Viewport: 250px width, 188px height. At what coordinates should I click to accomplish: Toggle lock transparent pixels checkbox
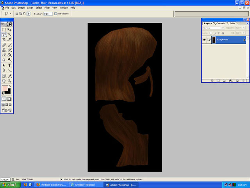pos(211,33)
